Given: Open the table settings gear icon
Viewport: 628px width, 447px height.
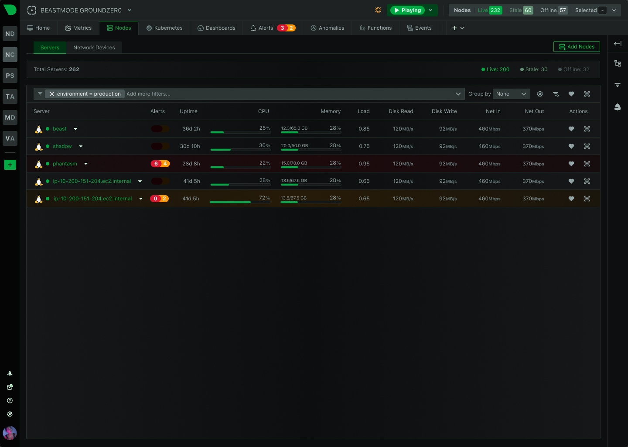Looking at the screenshot, I should tap(540, 94).
